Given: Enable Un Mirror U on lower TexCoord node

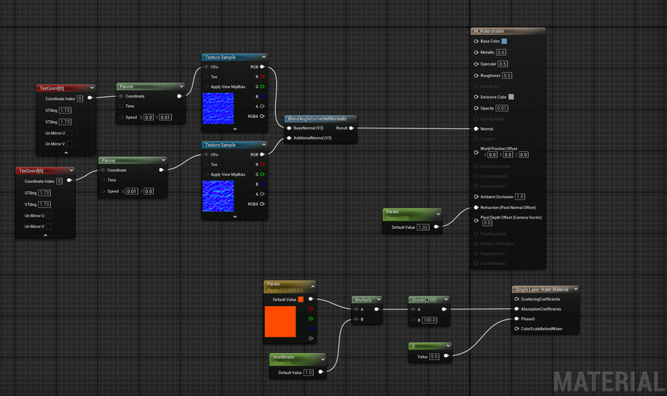Looking at the screenshot, I should pos(49,216).
